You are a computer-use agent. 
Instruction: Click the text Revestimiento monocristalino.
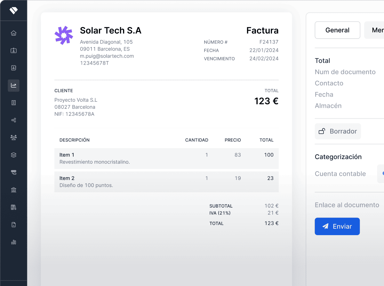click(95, 162)
